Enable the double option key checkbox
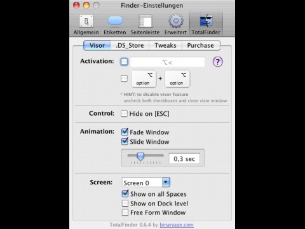Image resolution: width=305 pixels, height=229 pixels. point(125,78)
